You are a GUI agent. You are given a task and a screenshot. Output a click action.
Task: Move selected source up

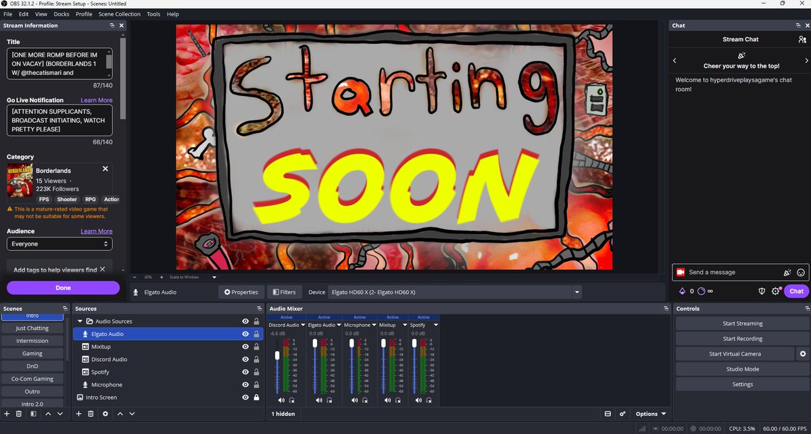(x=120, y=413)
